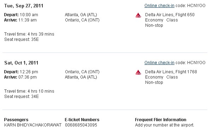Click the e-ticket number 0068685043095
The height and width of the screenshot is (130, 208).
(81, 125)
